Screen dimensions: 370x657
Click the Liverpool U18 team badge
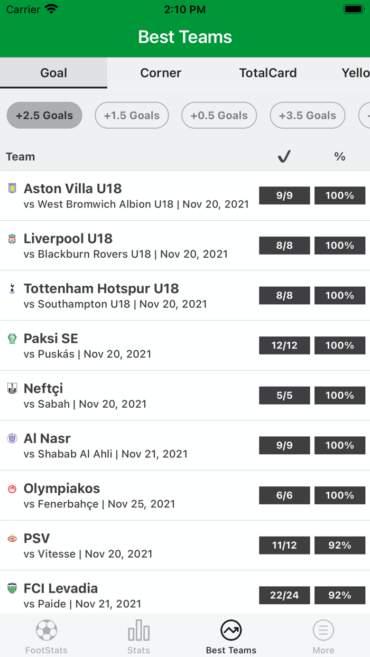click(11, 239)
